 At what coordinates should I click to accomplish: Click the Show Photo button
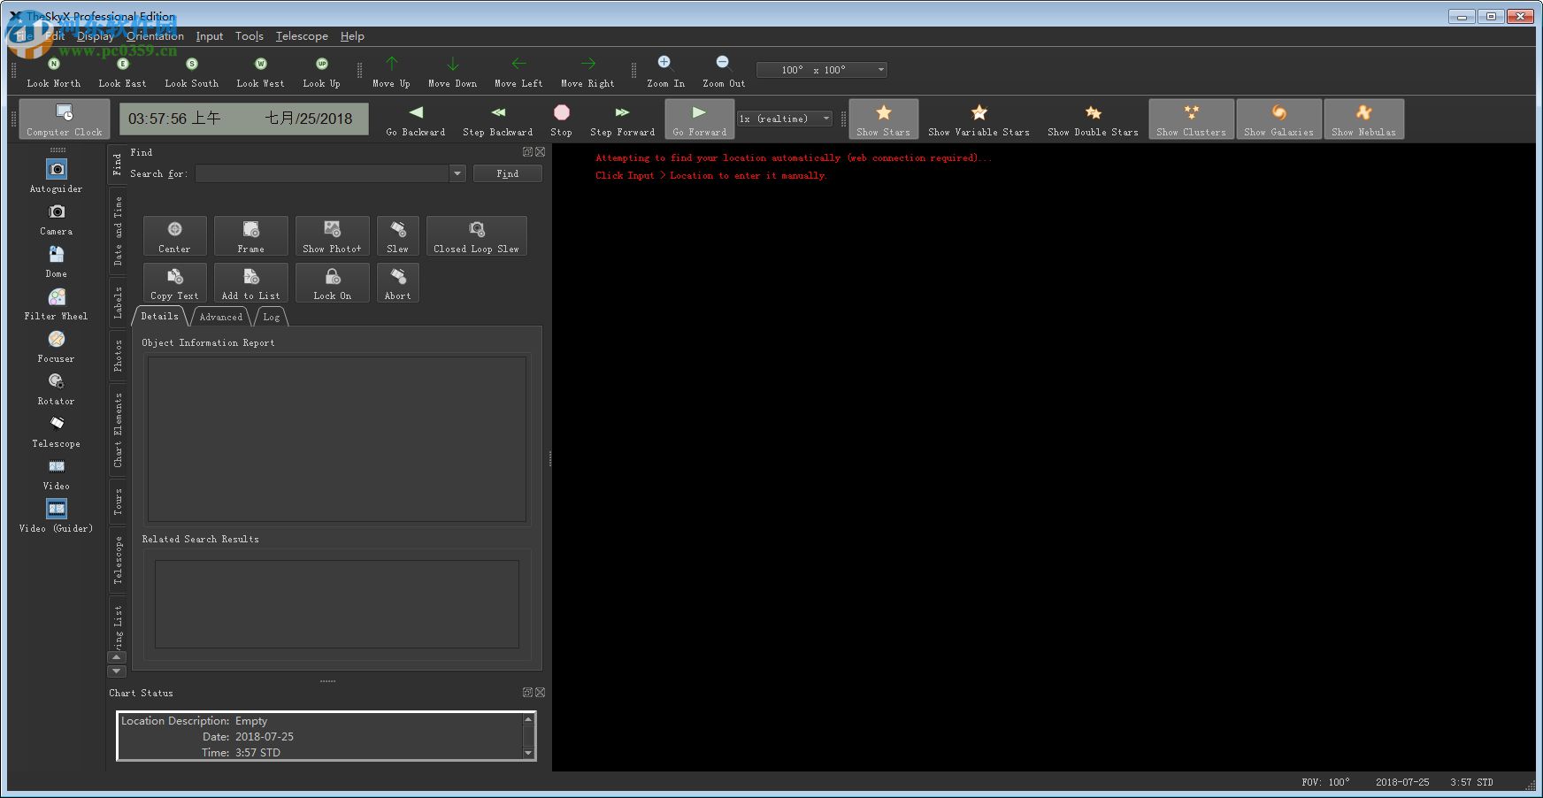click(332, 236)
